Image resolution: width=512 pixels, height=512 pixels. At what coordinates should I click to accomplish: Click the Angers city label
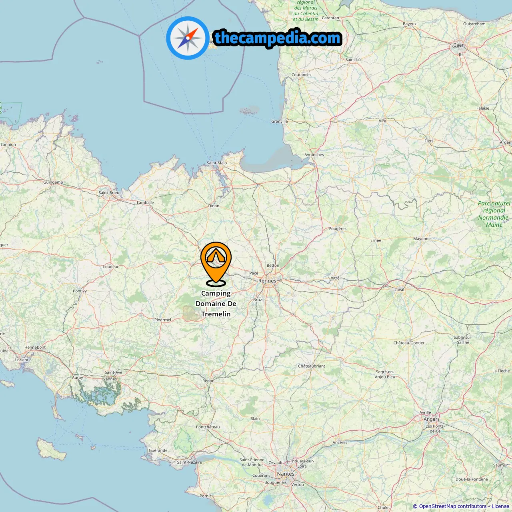point(432,419)
